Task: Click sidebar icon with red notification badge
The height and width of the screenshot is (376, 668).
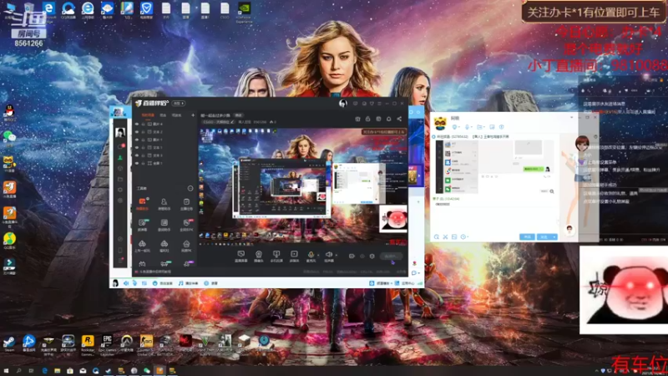Action: [x=120, y=146]
